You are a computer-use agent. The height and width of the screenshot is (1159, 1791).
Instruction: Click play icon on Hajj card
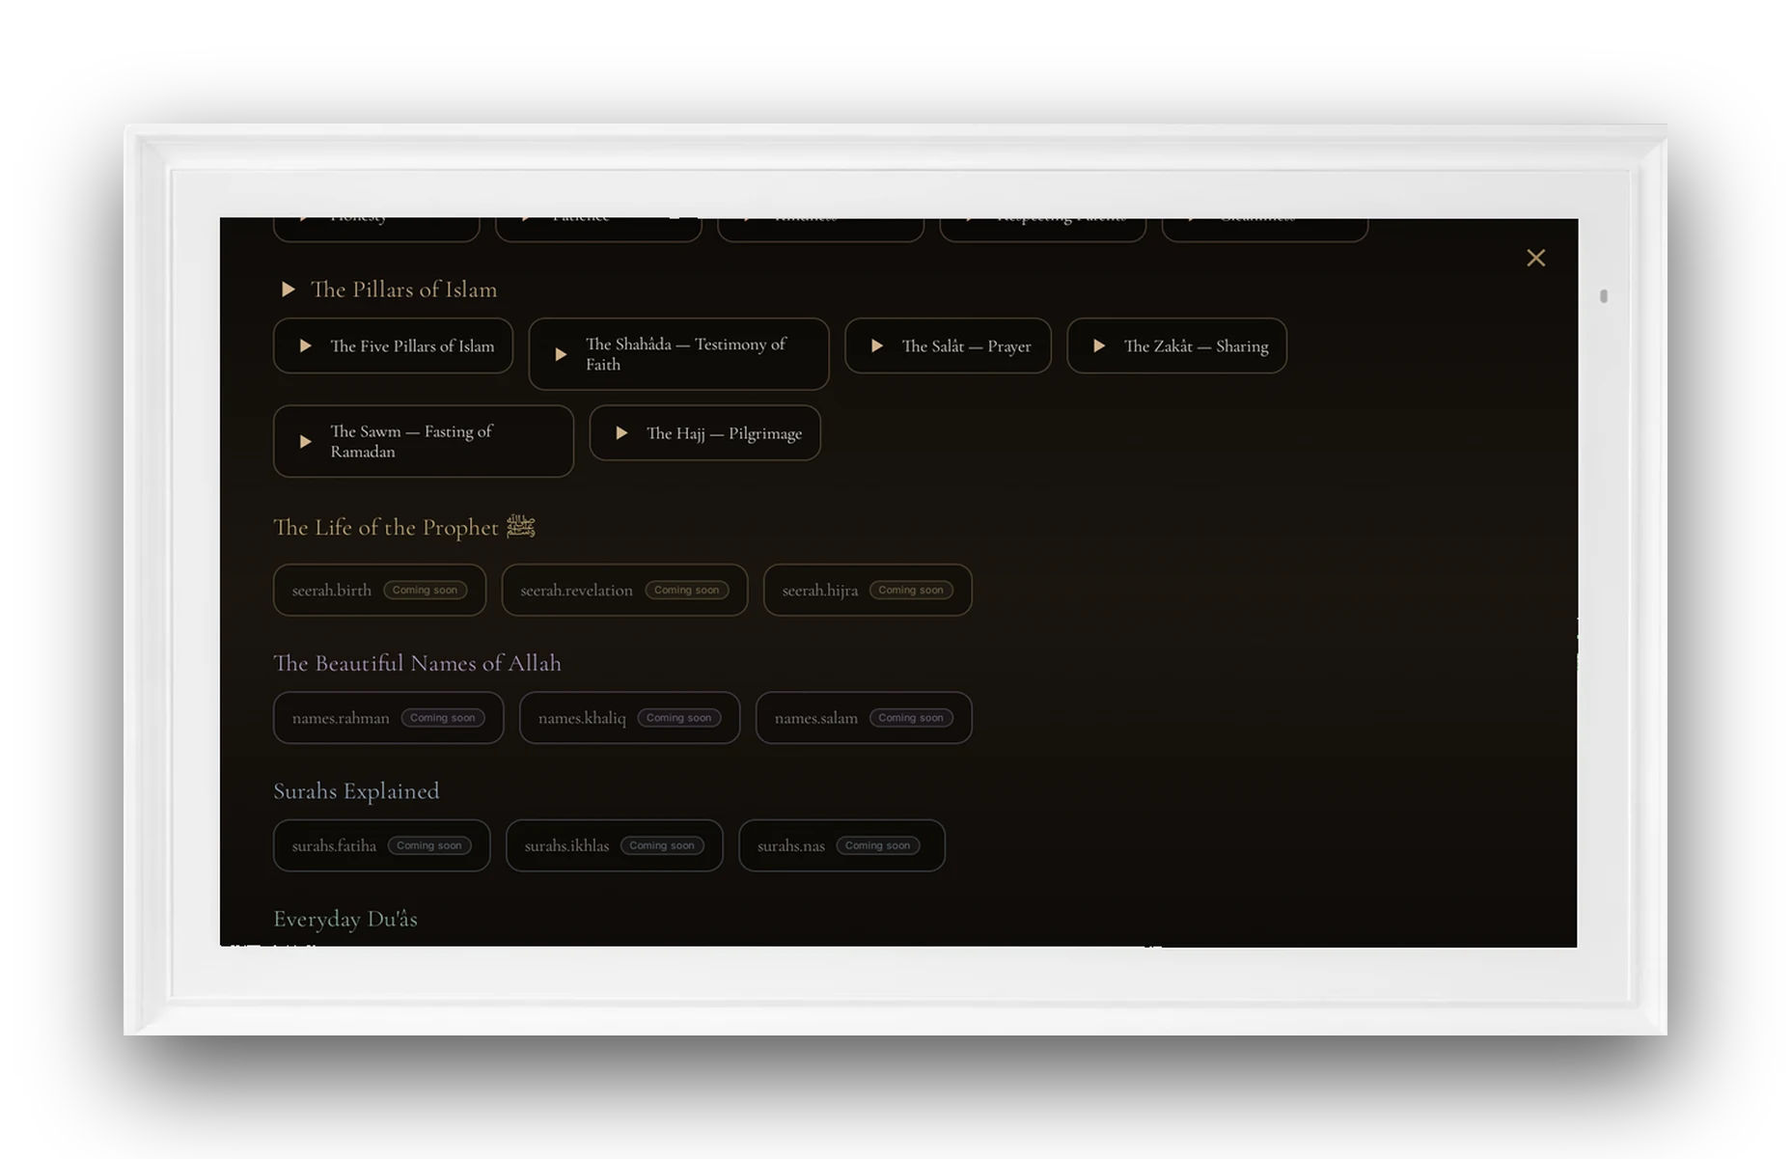621,433
